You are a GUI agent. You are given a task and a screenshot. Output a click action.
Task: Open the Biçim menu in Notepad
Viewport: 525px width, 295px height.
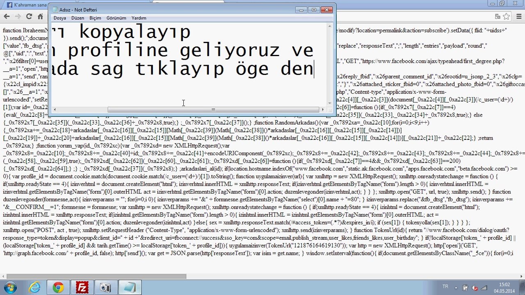coord(95,18)
